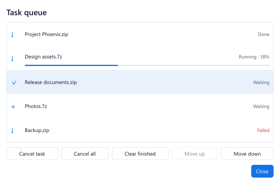Click the download arrow icon beside Project Phoenix.zip

coord(12,34)
